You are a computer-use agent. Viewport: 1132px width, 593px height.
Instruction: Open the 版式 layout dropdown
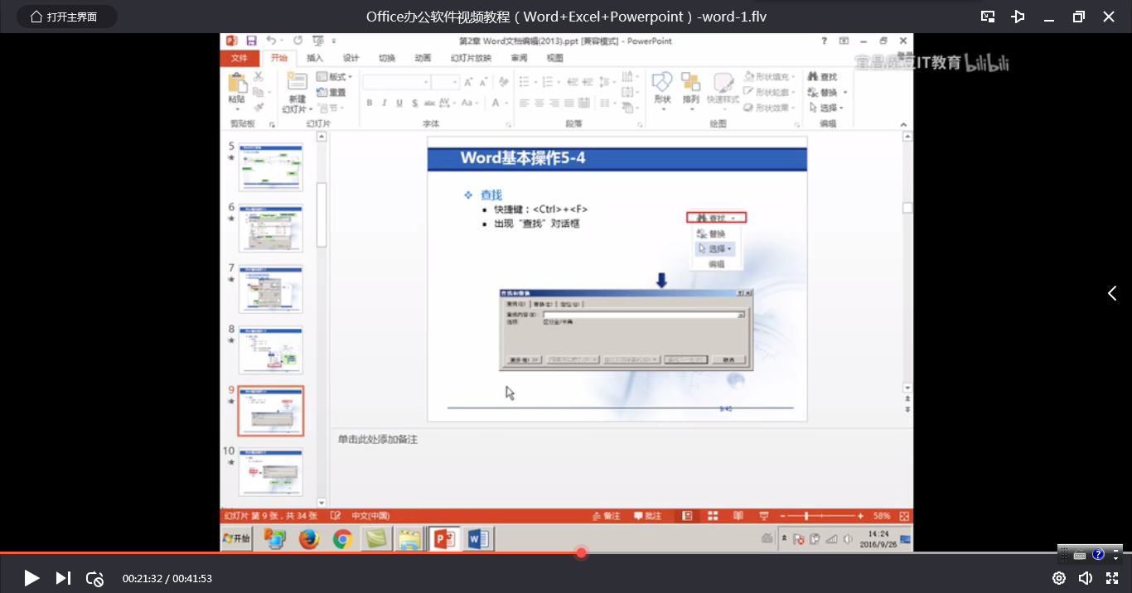click(x=336, y=77)
